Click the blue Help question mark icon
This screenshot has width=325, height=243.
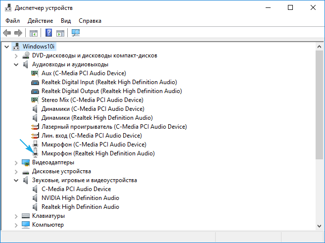(49, 33)
